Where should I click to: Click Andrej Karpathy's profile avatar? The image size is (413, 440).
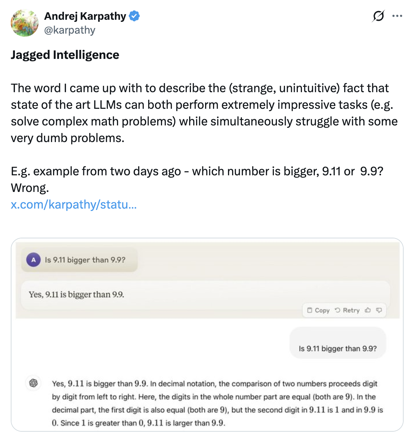(x=24, y=23)
